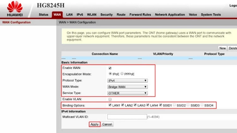Toggle the LAN2 binding checkbox
The image size is (237, 133).
(123, 105)
